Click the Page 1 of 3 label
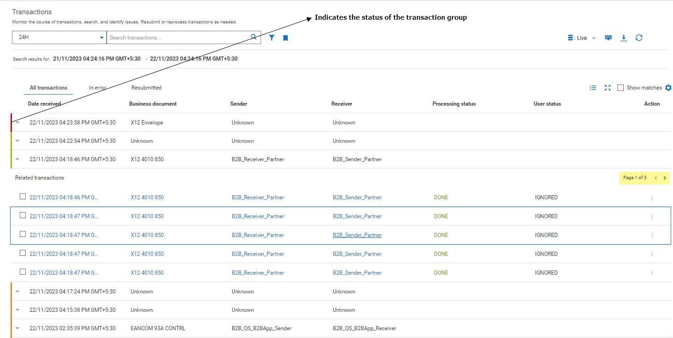This screenshot has width=673, height=338. [x=635, y=178]
